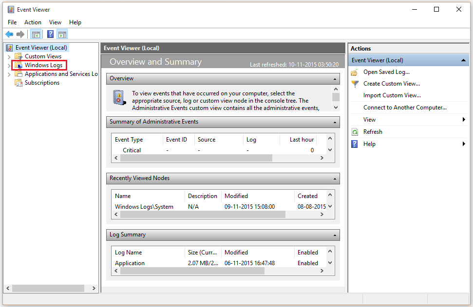Click Connect to Another Computer... action

[x=405, y=108]
